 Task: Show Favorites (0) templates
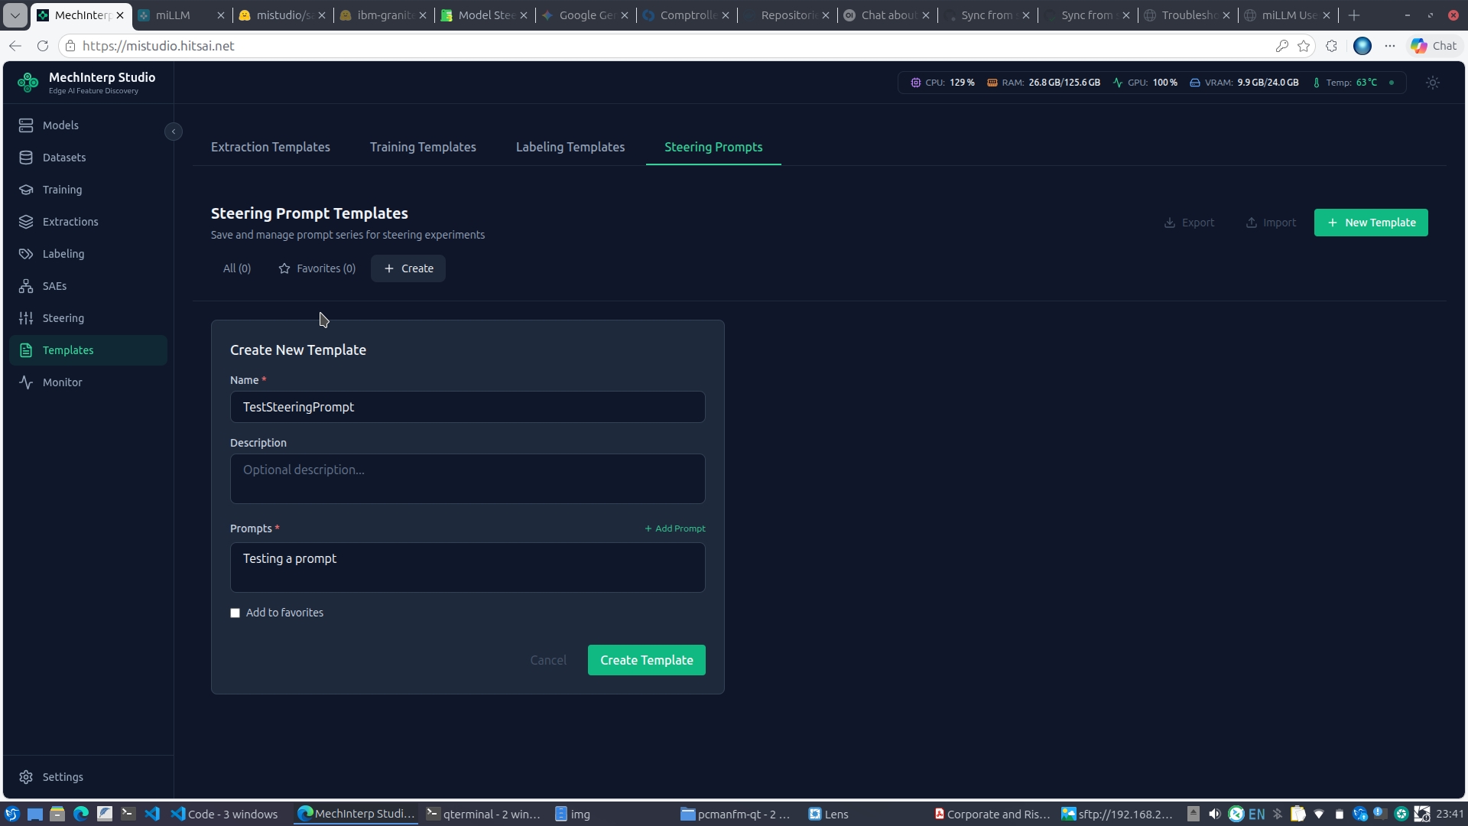317,268
